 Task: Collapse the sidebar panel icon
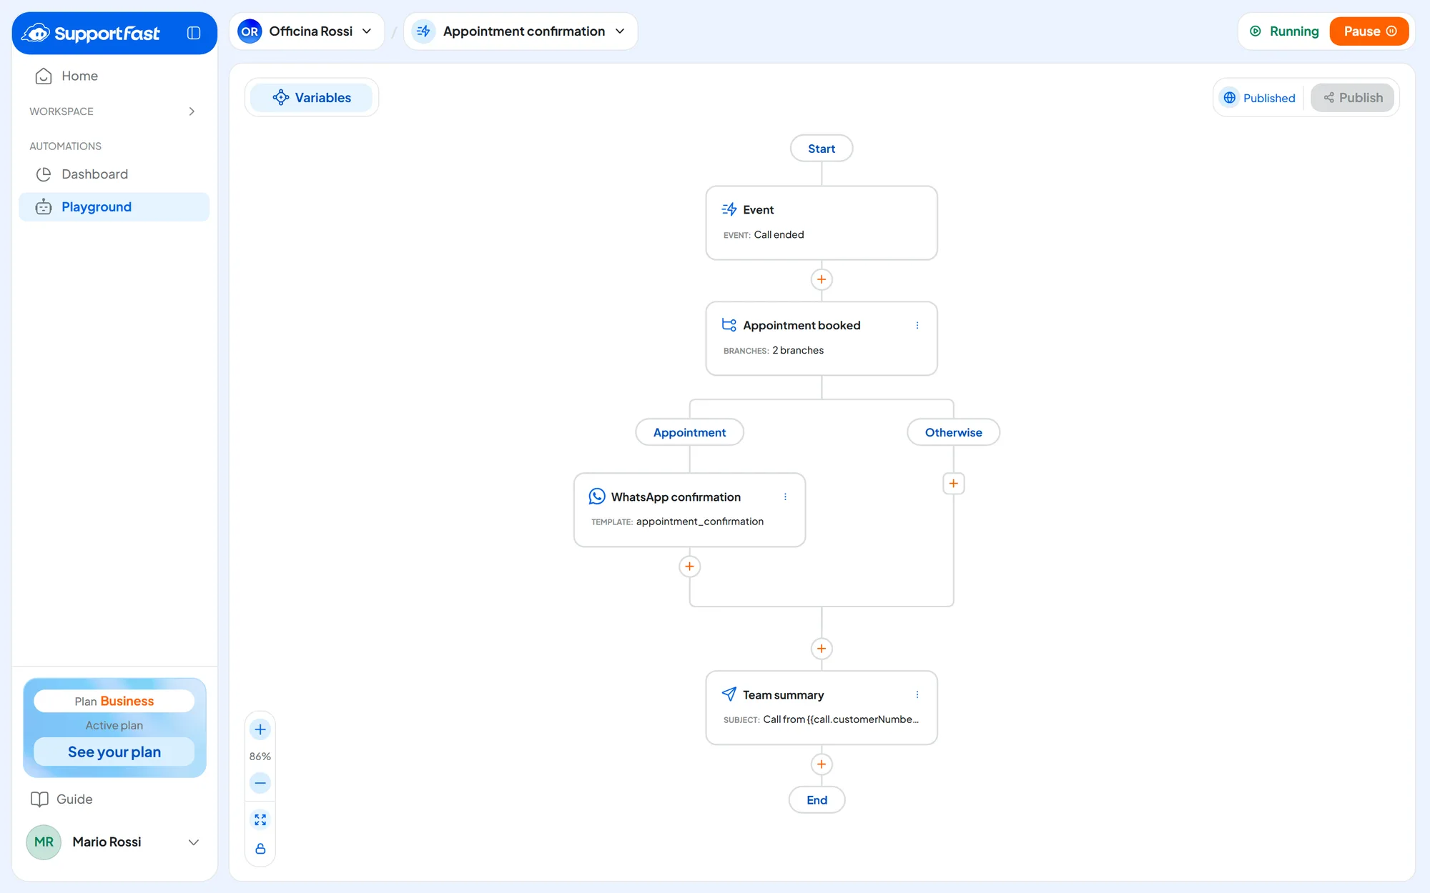click(194, 33)
